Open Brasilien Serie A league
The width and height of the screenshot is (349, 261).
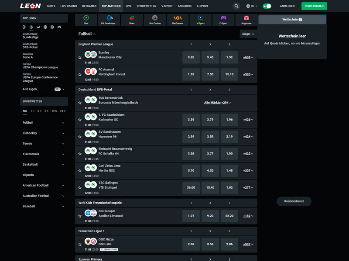click(28, 56)
